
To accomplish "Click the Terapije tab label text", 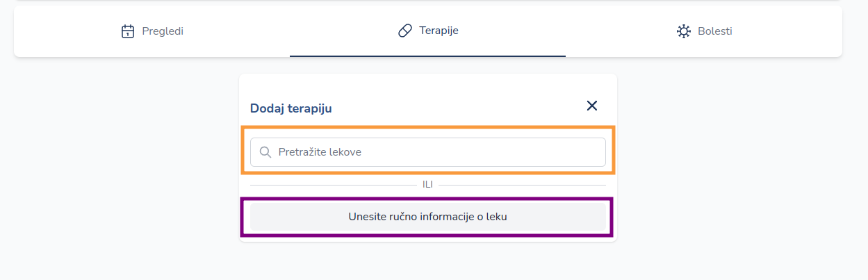I will pos(439,31).
